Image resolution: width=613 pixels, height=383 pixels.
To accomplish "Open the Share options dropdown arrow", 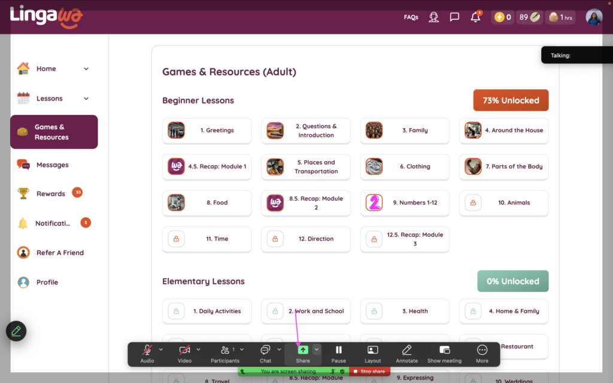I will 317,349.
